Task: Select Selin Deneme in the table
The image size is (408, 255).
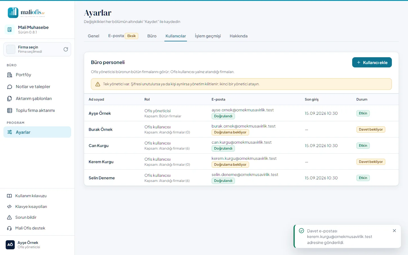Action: [x=102, y=178]
